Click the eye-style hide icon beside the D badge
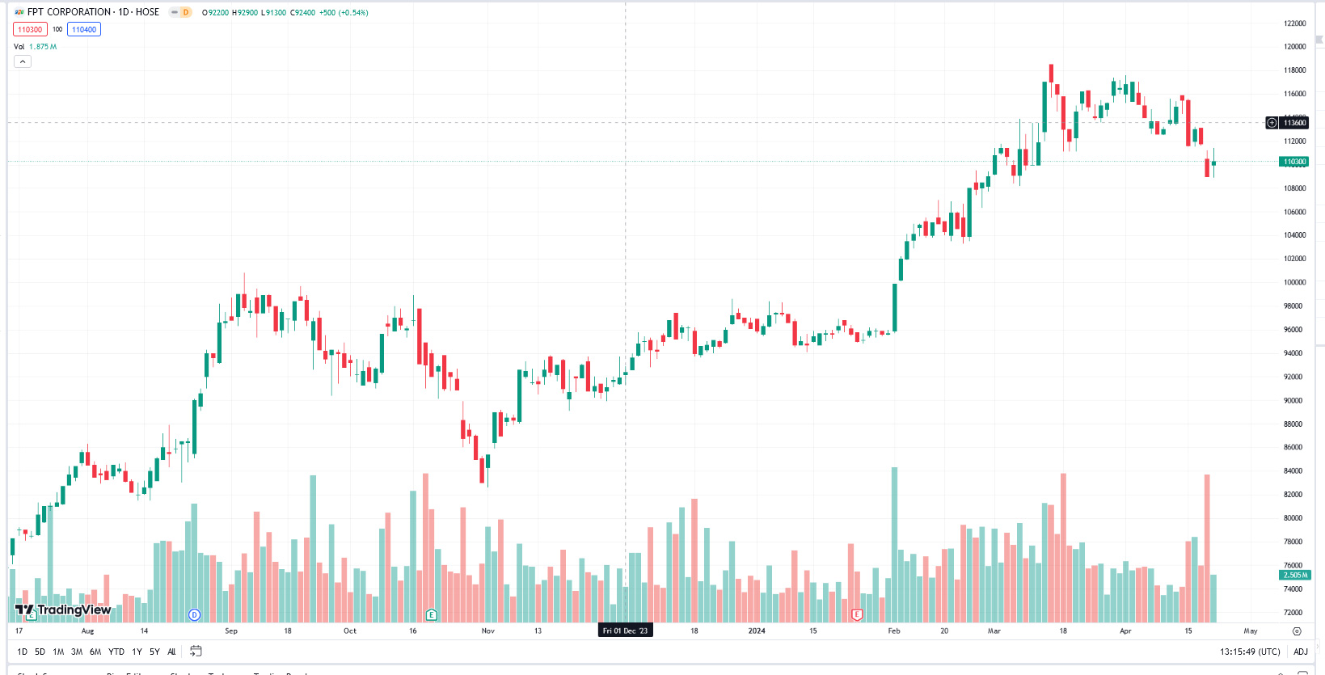1325x675 pixels. 173,11
